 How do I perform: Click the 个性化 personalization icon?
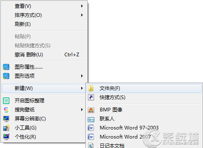[x=6, y=136]
